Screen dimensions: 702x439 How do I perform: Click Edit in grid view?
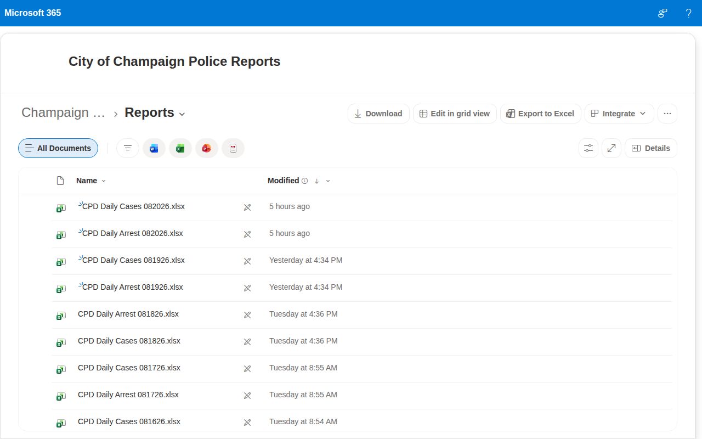point(455,114)
